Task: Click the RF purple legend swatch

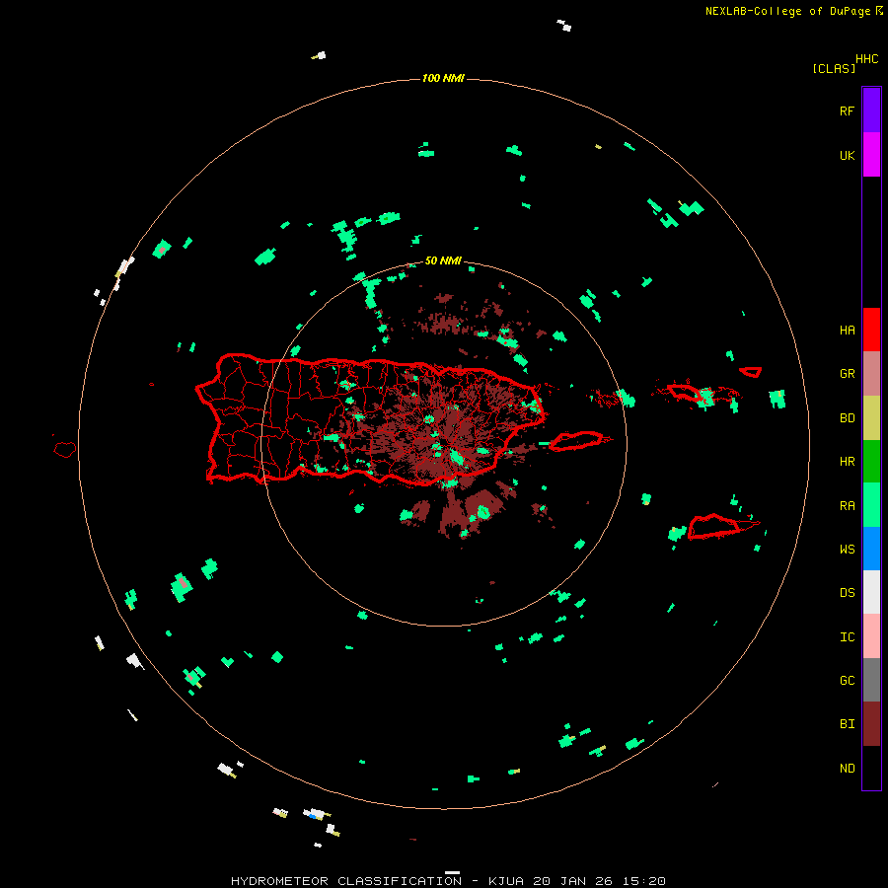Action: pos(871,111)
